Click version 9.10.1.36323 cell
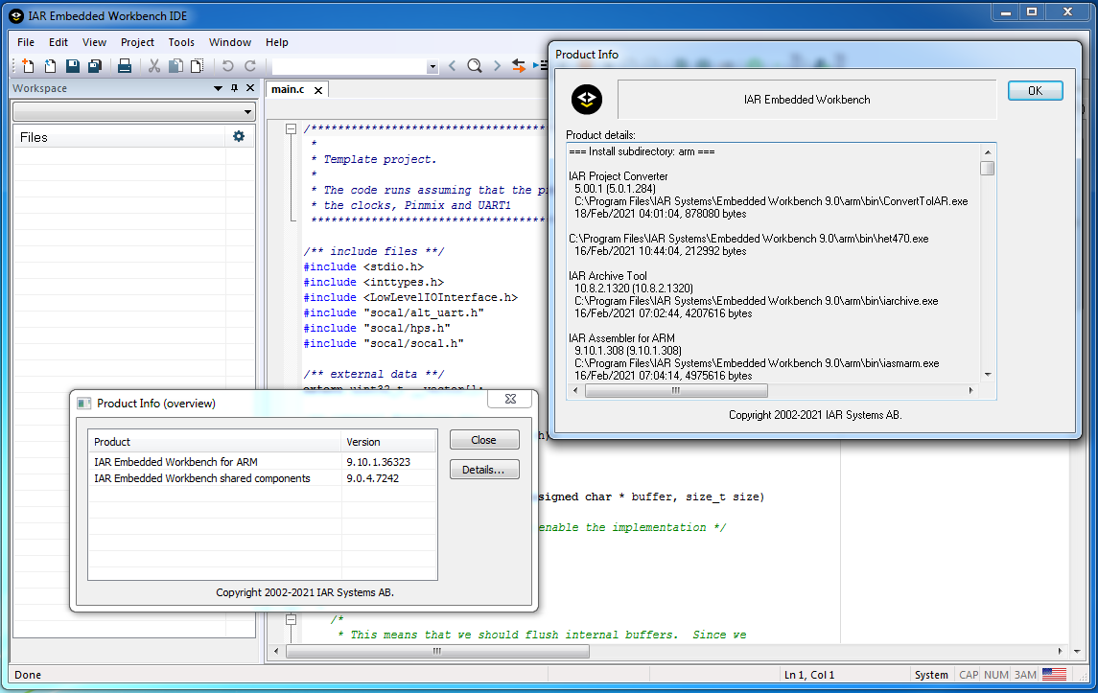The height and width of the screenshot is (693, 1098). 378,462
